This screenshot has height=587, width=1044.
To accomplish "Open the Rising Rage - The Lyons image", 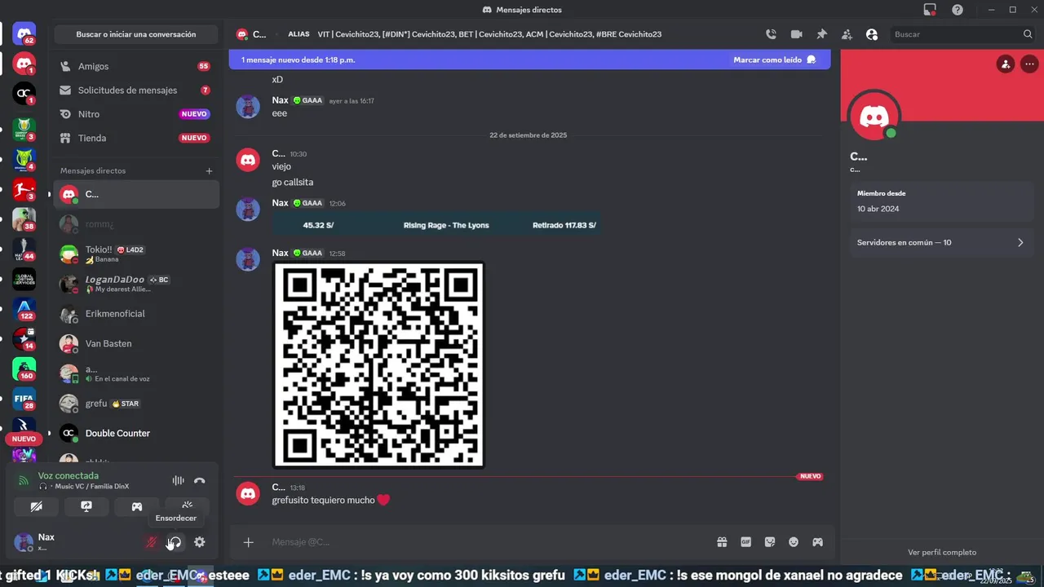I will 436,225.
